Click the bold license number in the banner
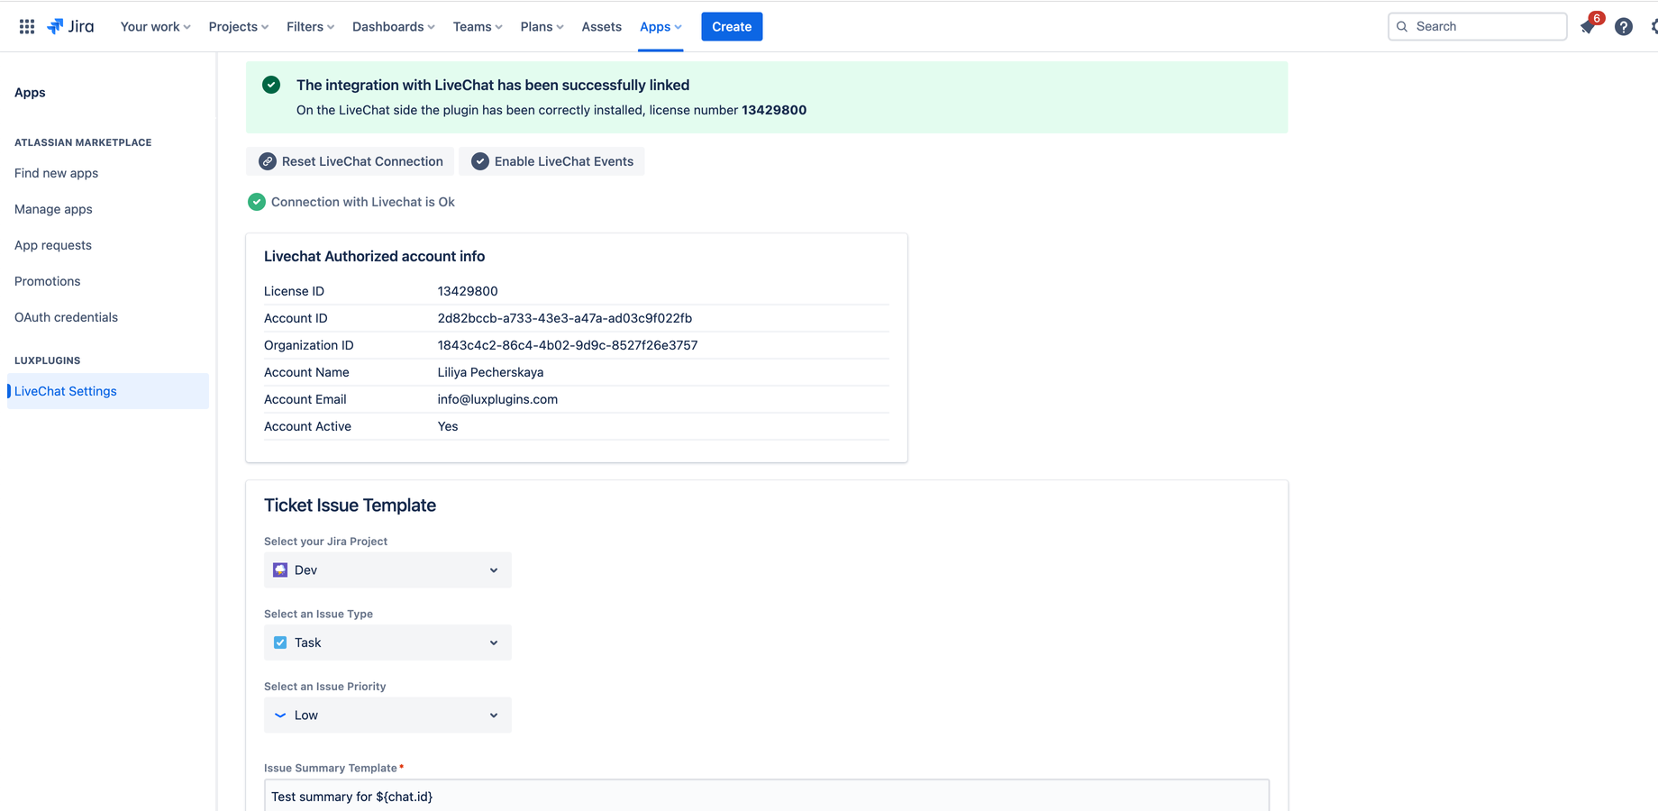This screenshot has height=811, width=1658. pos(774,110)
